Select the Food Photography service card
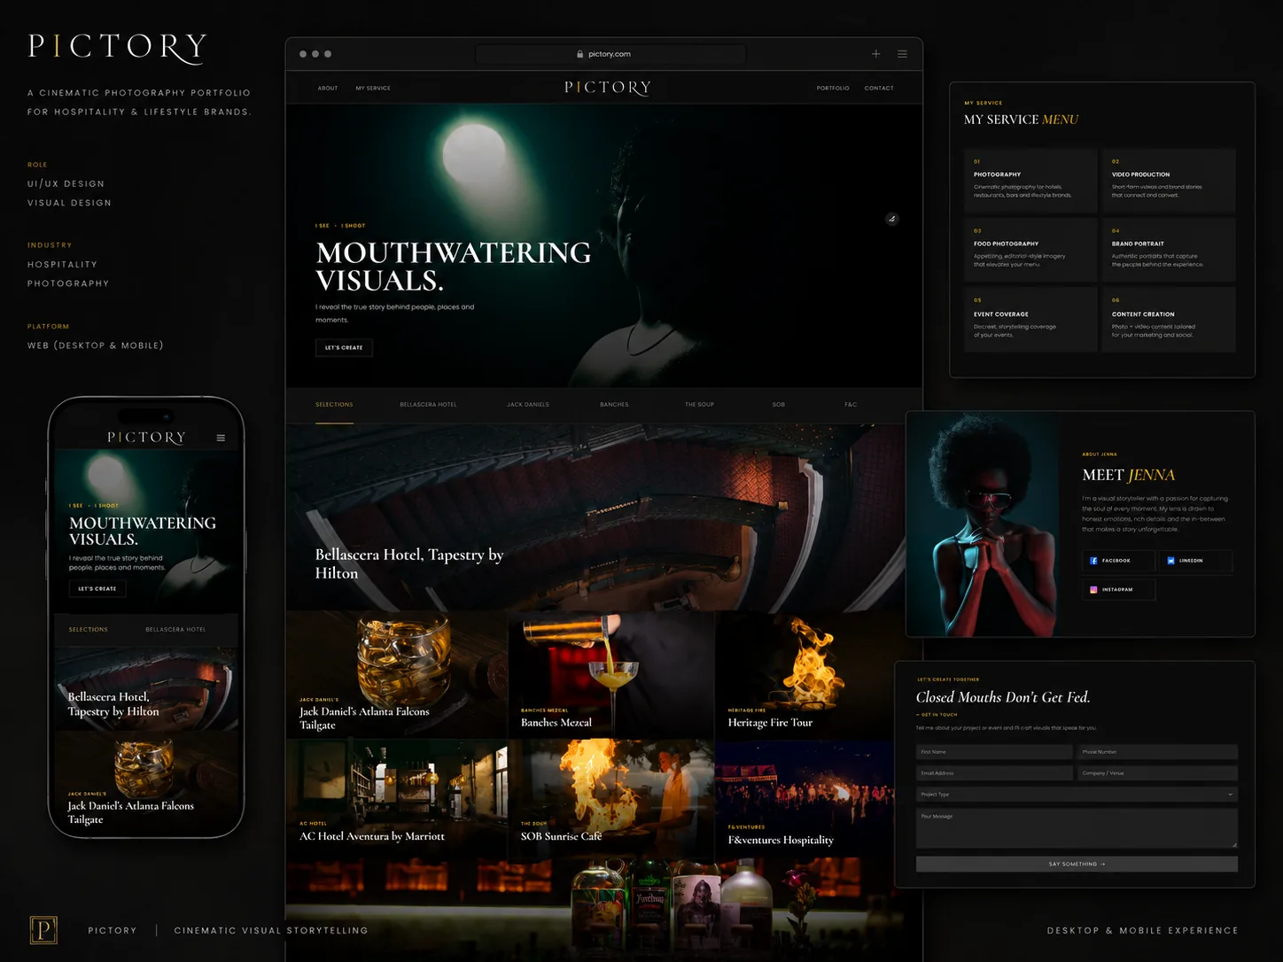 tap(1030, 250)
